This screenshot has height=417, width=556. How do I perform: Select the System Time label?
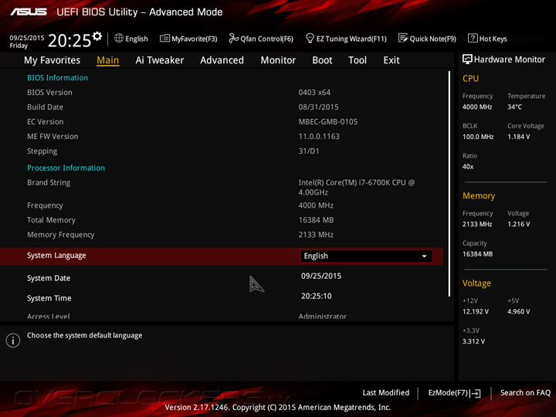click(x=49, y=298)
